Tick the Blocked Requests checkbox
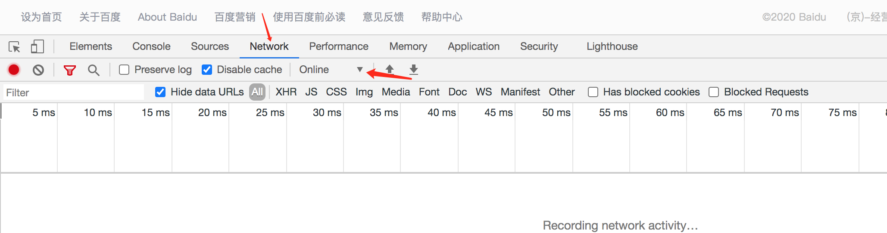Image resolution: width=887 pixels, height=233 pixels. coord(714,92)
